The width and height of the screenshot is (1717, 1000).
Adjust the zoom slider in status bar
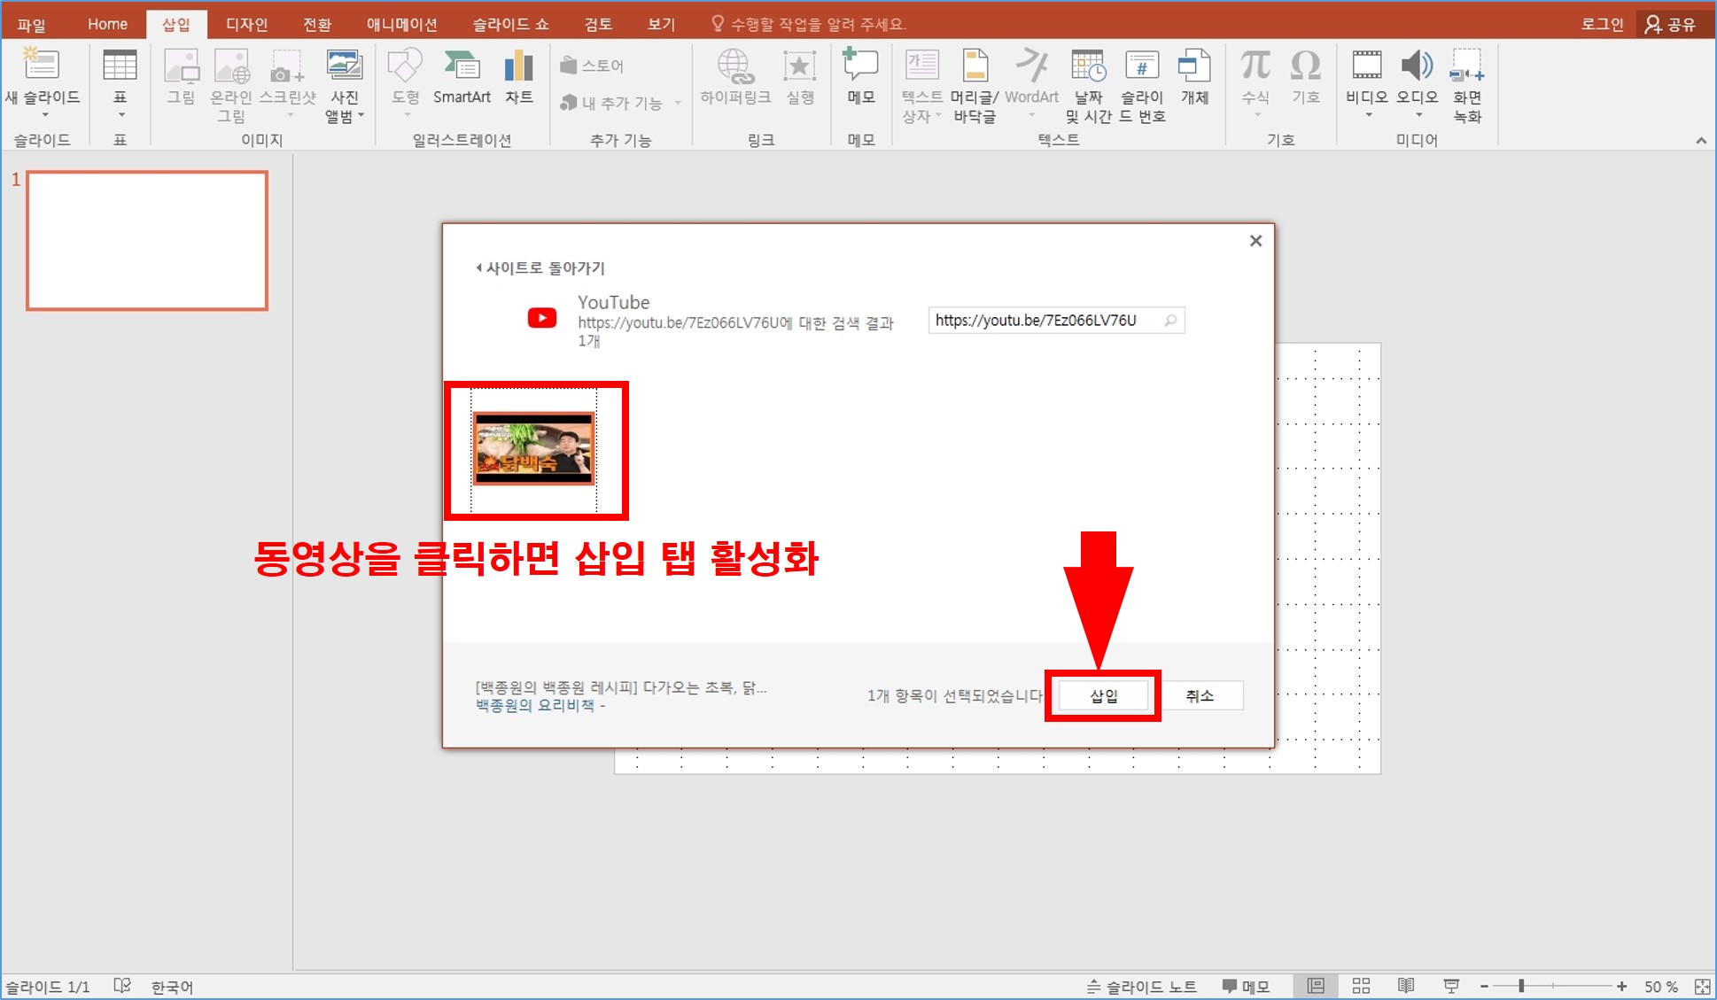(x=1521, y=986)
